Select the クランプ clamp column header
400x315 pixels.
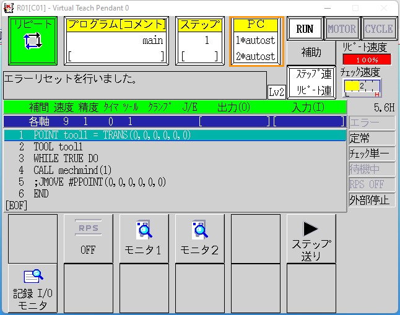(159, 107)
